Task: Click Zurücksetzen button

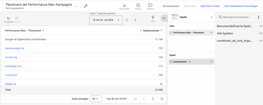Action: 171,6
